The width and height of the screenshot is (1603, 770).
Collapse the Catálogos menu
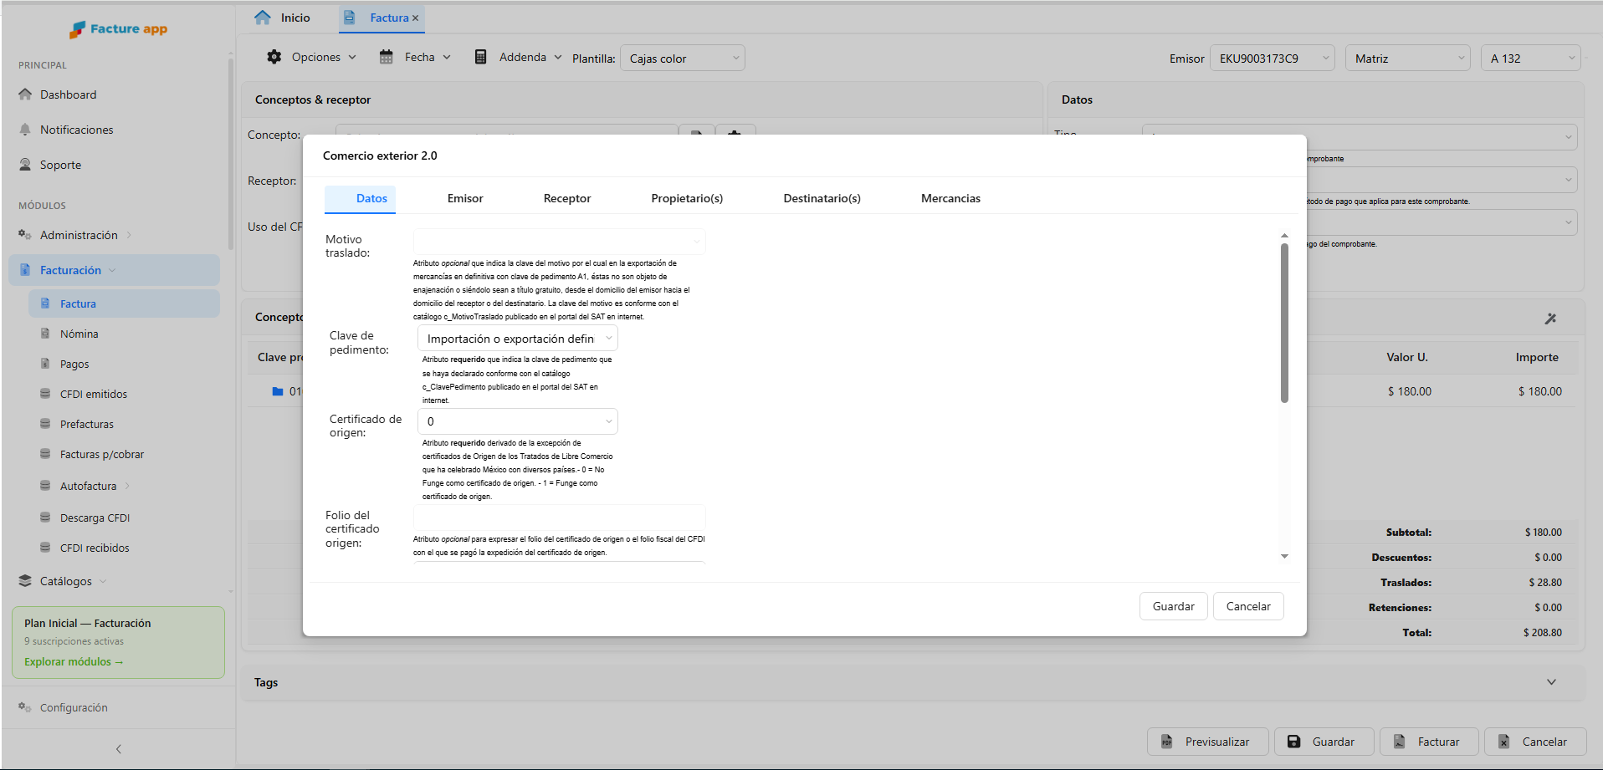(103, 581)
